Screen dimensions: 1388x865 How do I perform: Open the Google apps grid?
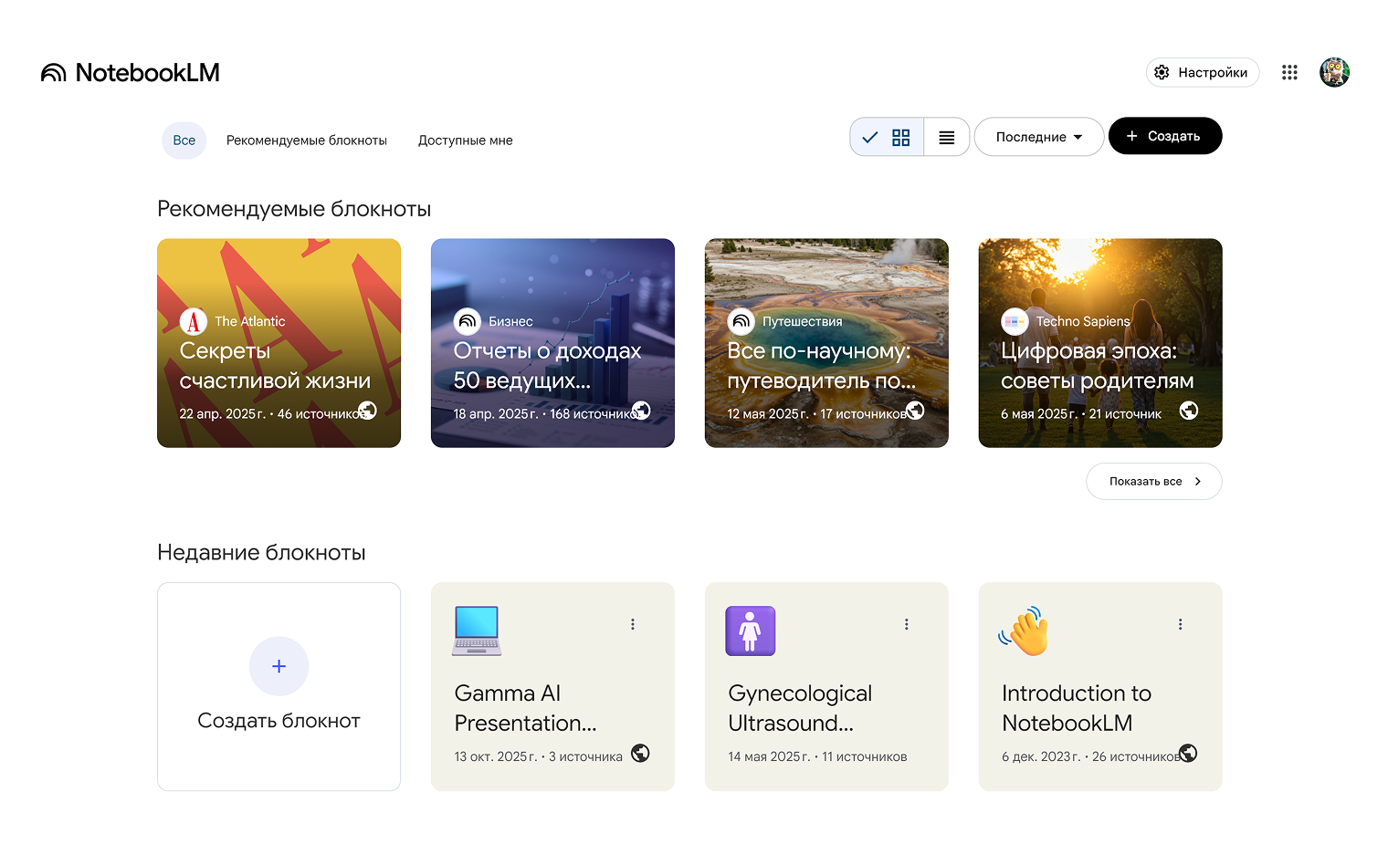click(1289, 73)
